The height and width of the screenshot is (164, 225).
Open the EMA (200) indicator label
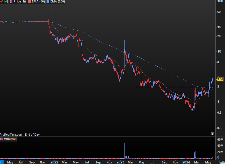(58, 2)
